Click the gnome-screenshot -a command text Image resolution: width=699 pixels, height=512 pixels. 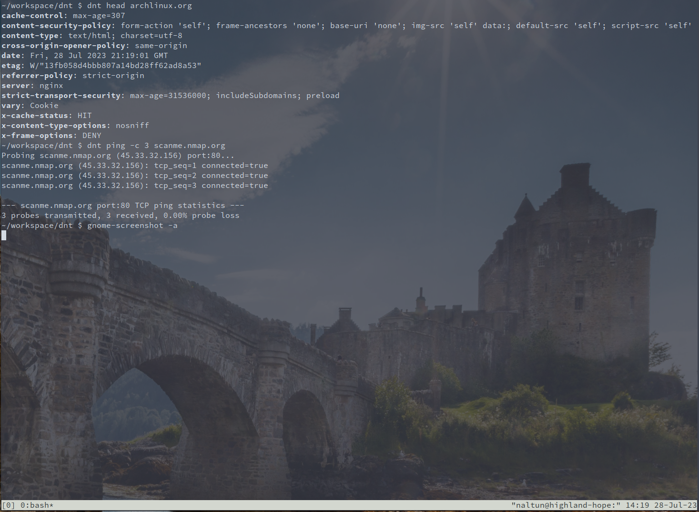click(x=132, y=226)
